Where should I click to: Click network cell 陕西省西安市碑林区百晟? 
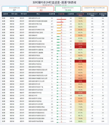pos(37,30)
